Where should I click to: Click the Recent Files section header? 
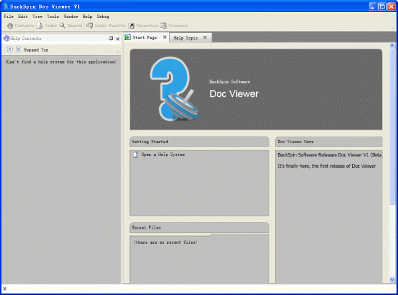click(x=199, y=227)
